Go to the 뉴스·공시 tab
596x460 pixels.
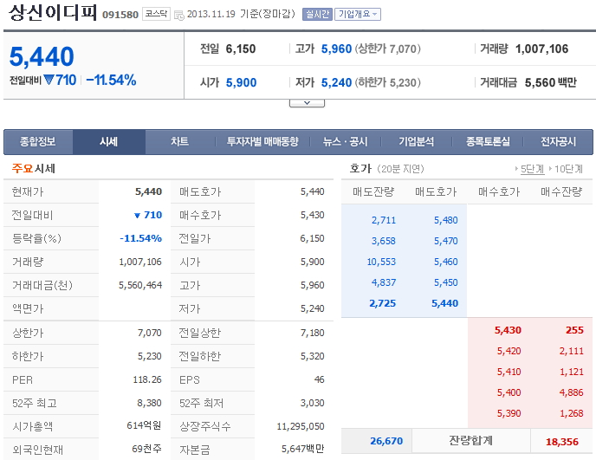[345, 142]
